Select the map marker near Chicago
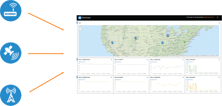The image size is (222, 106). pyautogui.click(x=168, y=35)
